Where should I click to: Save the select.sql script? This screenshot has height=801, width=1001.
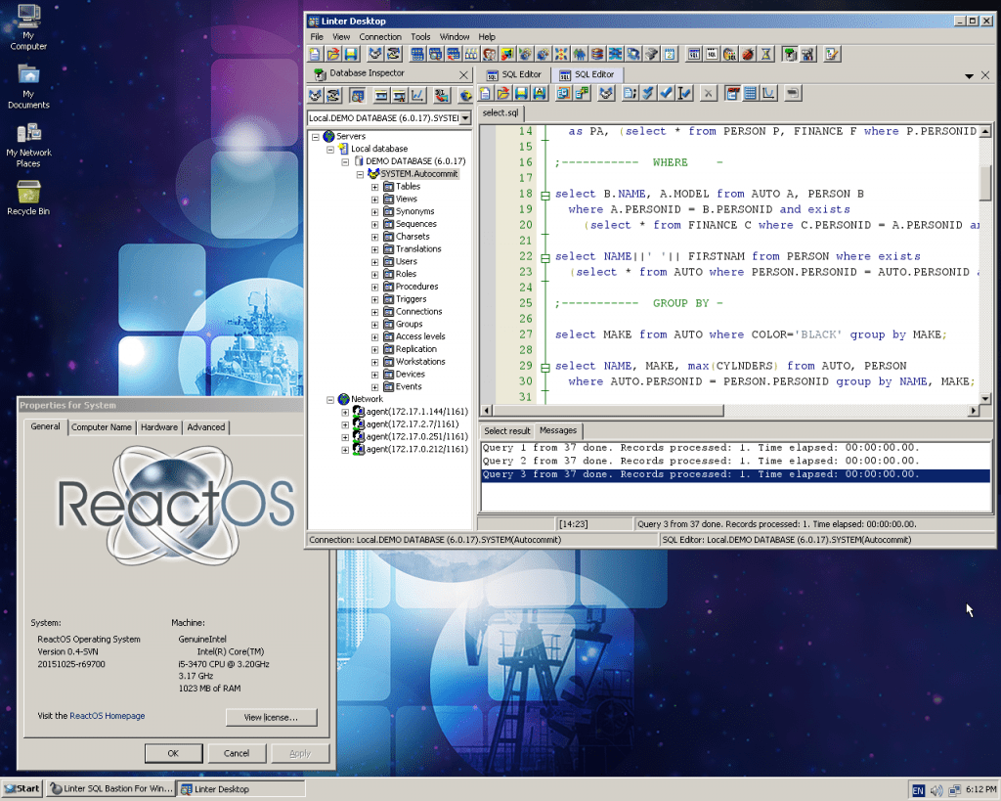[521, 95]
